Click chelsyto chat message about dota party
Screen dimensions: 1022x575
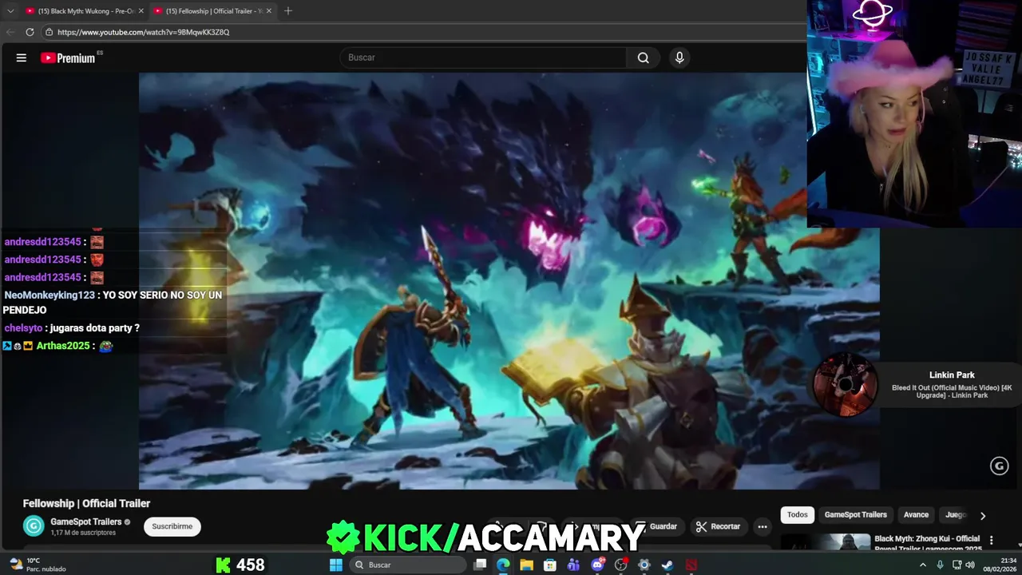(72, 328)
